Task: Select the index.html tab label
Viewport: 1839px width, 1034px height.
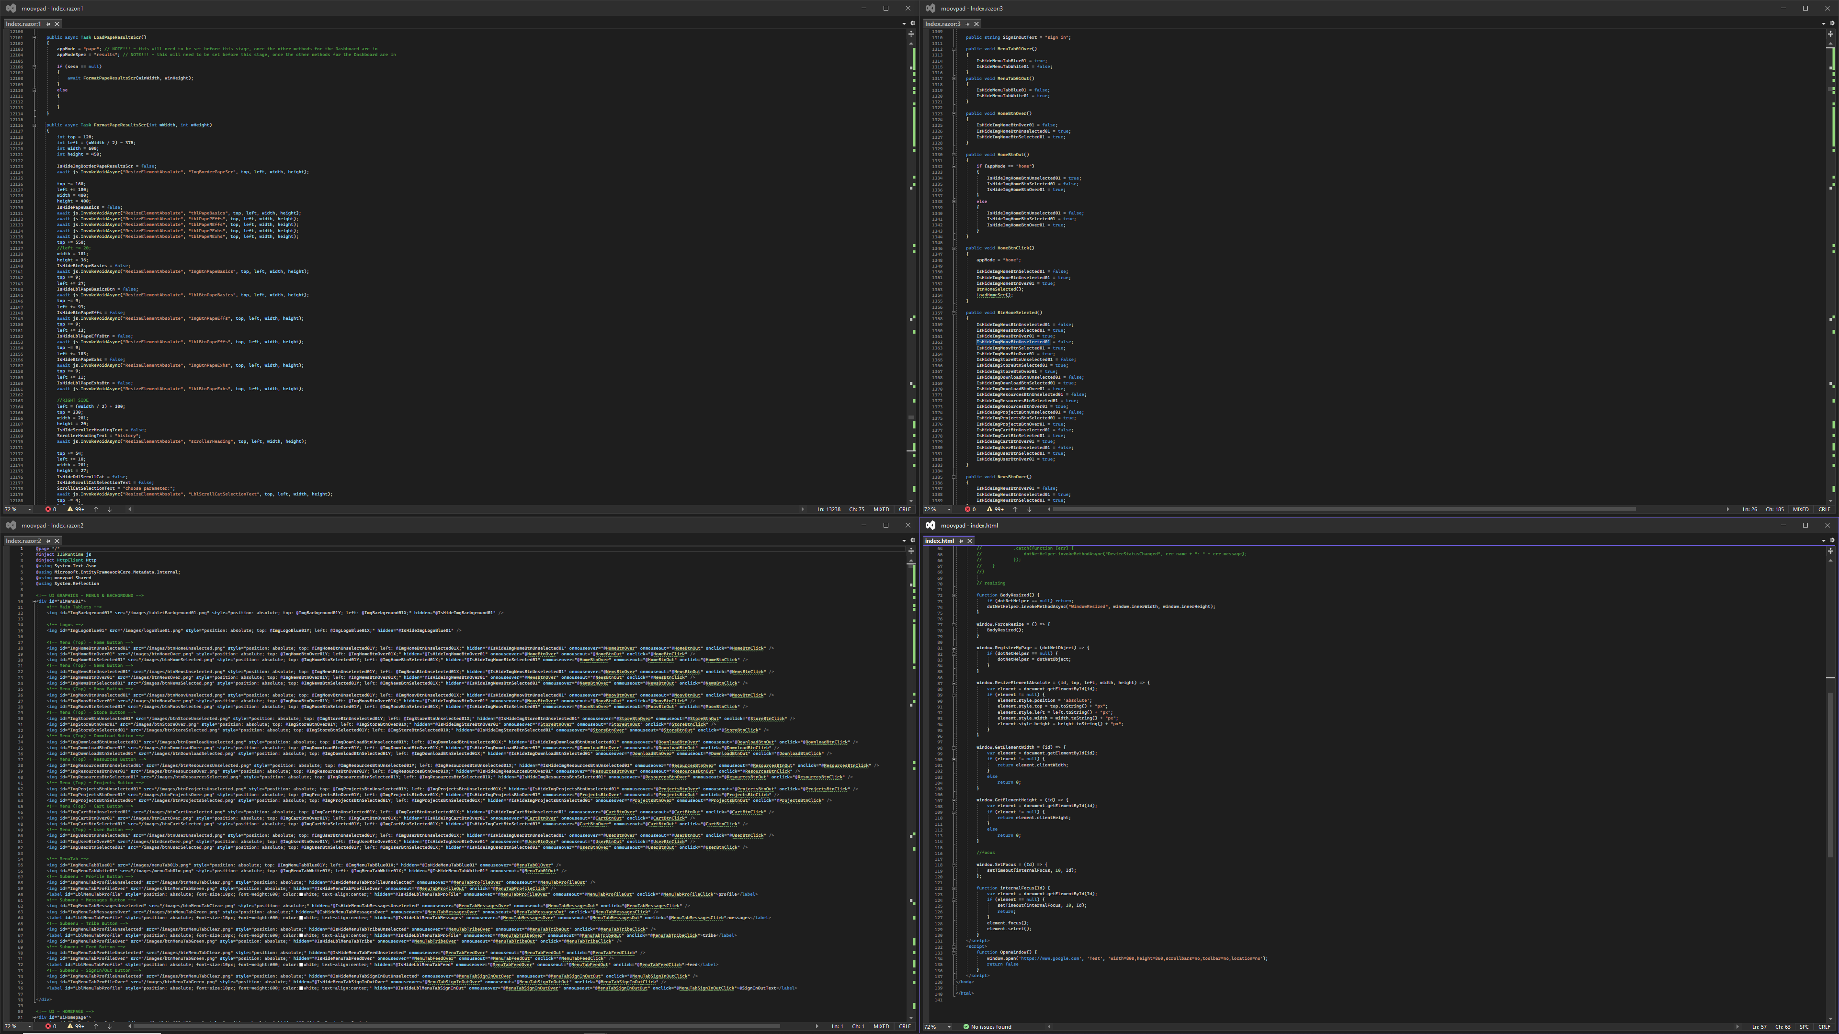Action: point(939,541)
